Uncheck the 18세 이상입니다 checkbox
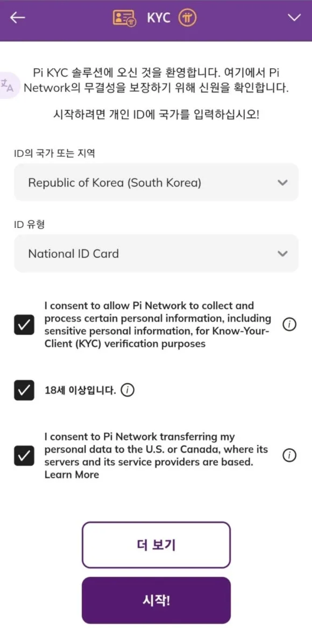Image resolution: width=312 pixels, height=644 pixels. [24, 390]
